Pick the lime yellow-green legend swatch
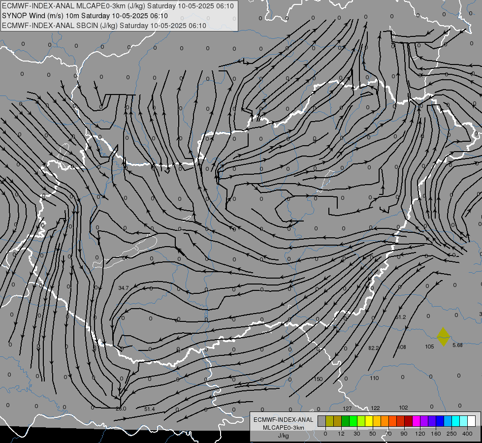This screenshot has width=482, height=443. (361, 421)
